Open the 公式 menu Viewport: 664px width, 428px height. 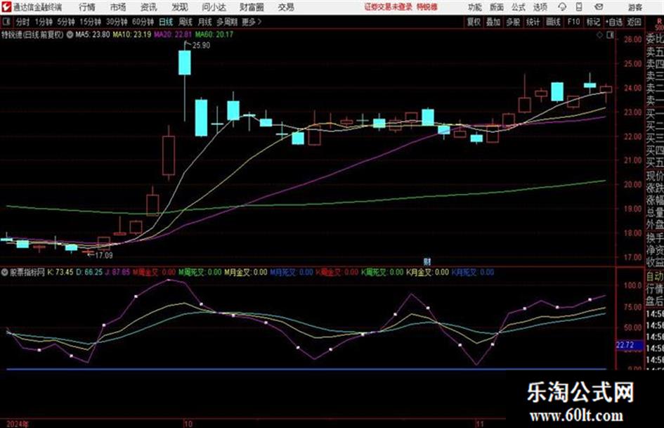point(519,7)
